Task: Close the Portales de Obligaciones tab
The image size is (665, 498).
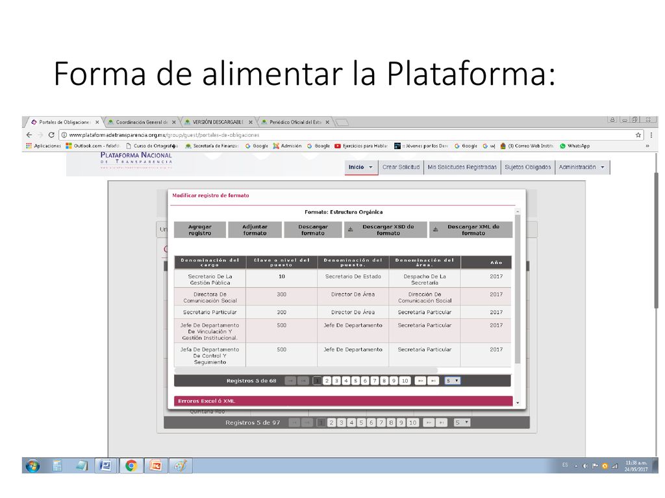Action: [97, 122]
